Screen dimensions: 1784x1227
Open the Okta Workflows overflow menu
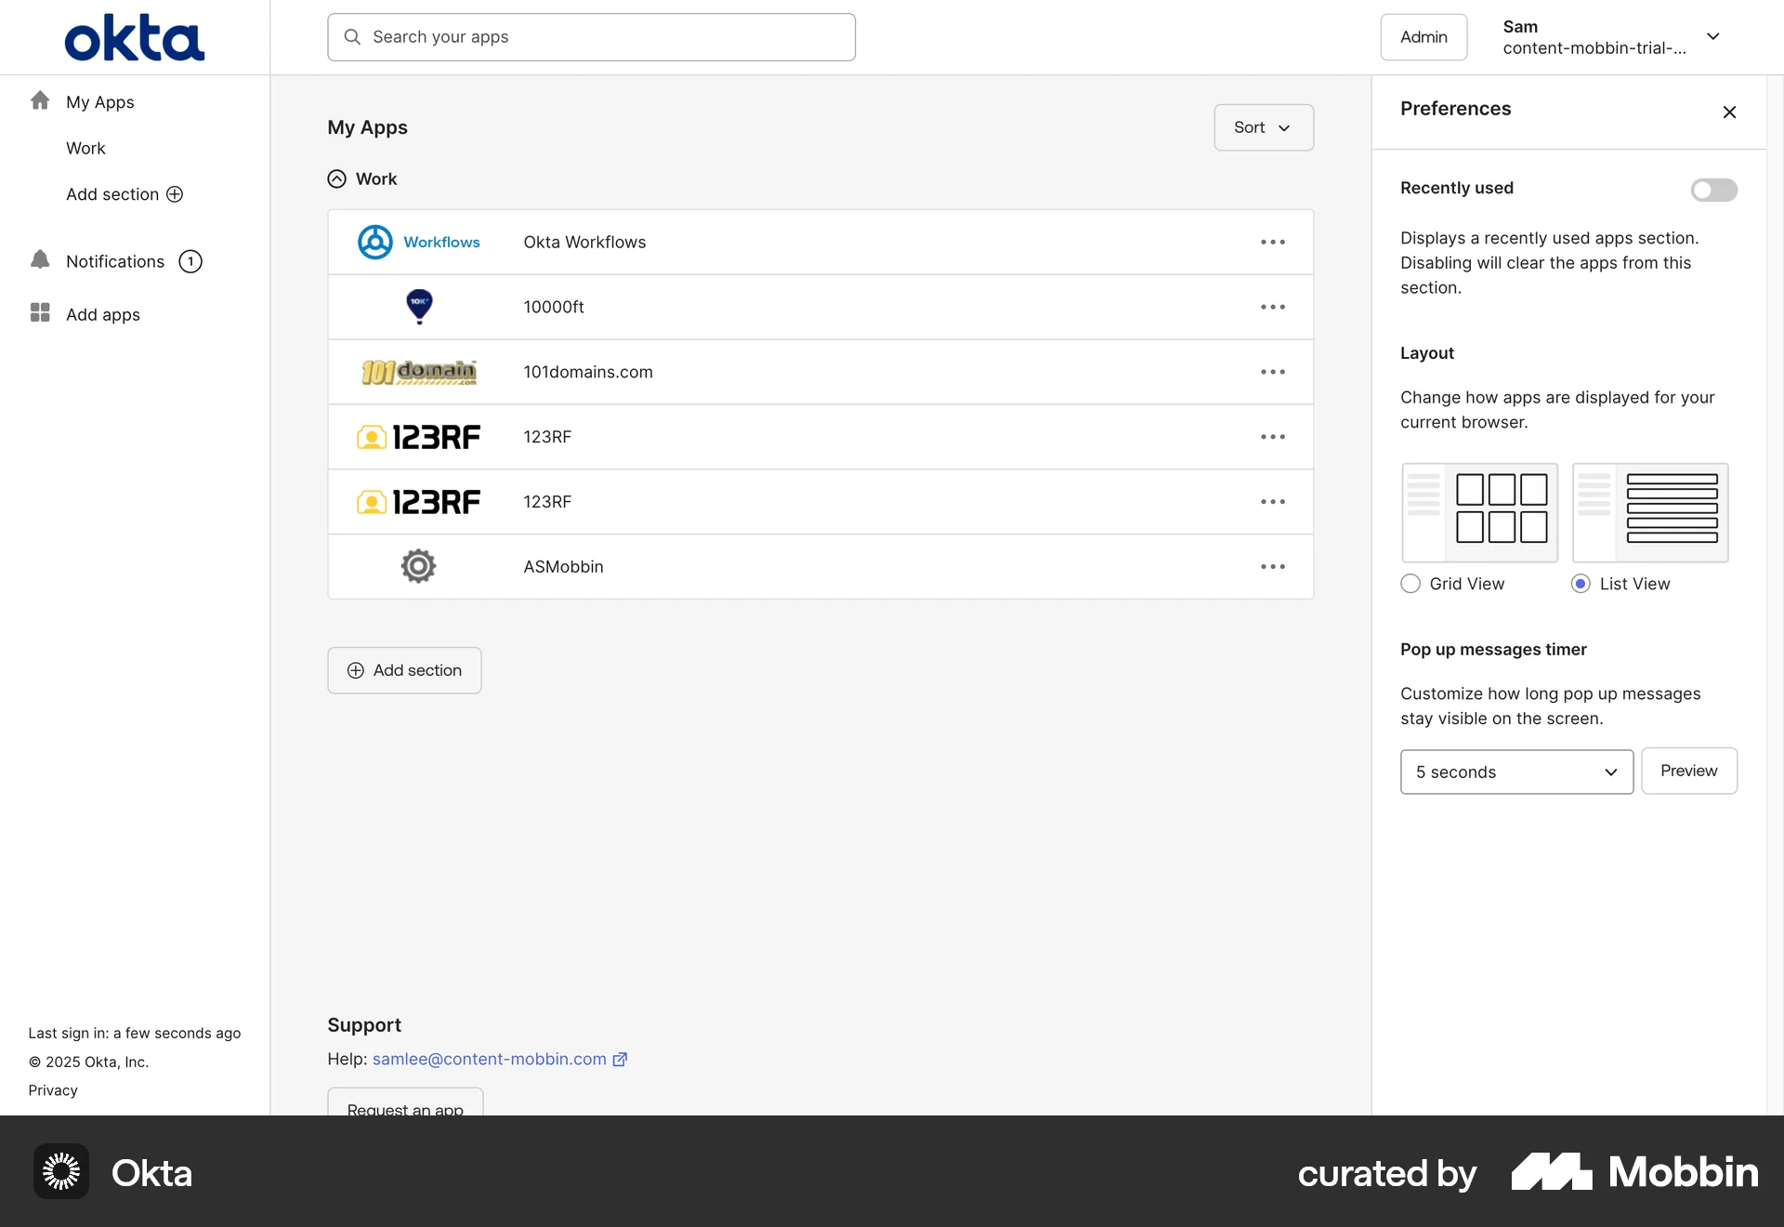pyautogui.click(x=1272, y=242)
